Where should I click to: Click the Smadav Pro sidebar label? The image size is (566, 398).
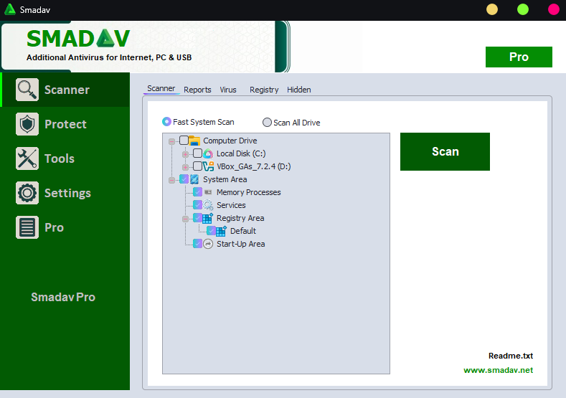[x=63, y=297]
